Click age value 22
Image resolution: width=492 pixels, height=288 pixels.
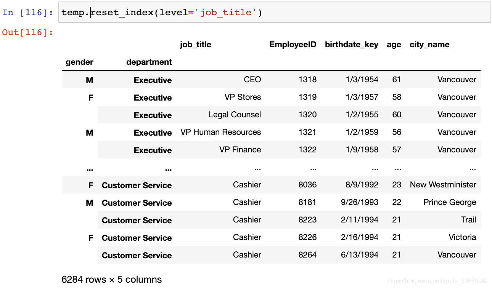(x=397, y=202)
